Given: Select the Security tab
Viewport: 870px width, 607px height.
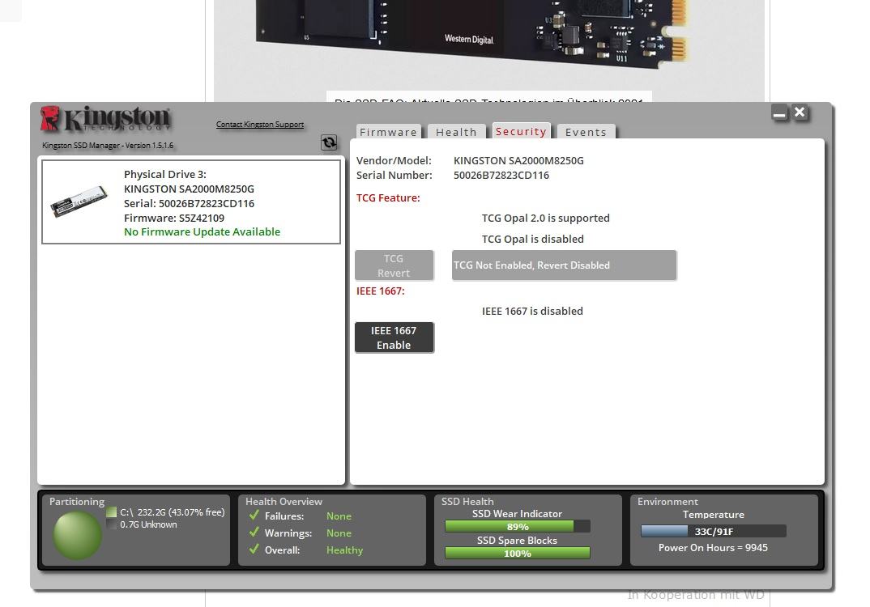Looking at the screenshot, I should 521,131.
